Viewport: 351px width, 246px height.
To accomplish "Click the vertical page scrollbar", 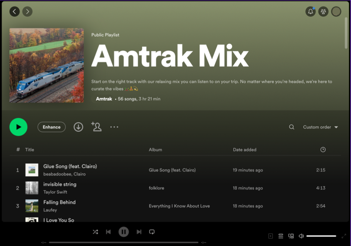I will [346, 33].
